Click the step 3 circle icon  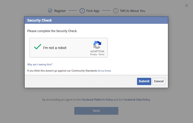click(x=116, y=11)
